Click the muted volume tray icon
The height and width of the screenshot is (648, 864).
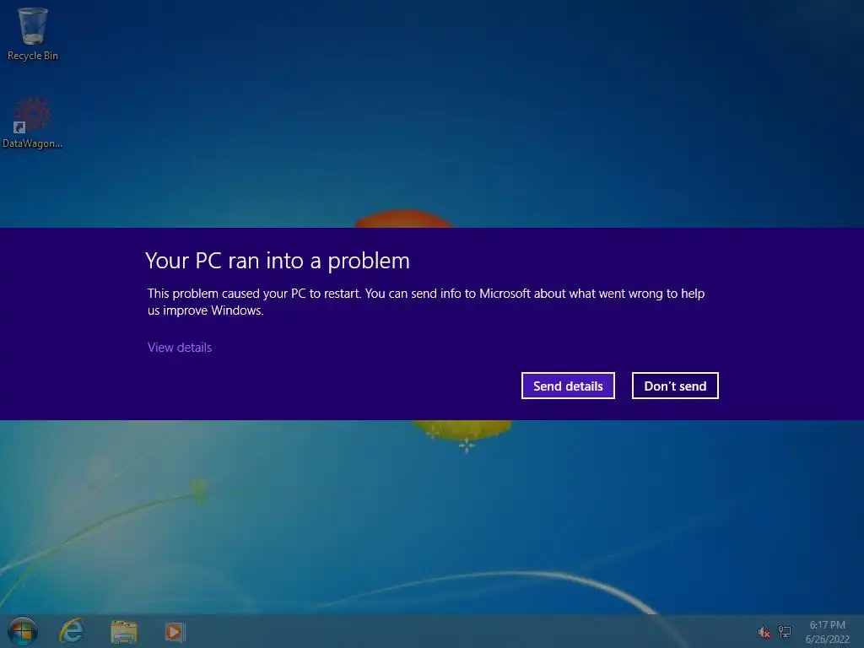click(763, 632)
